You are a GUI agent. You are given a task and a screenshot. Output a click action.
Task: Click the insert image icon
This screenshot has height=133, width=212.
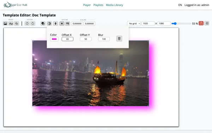pyautogui.click(x=5, y=23)
